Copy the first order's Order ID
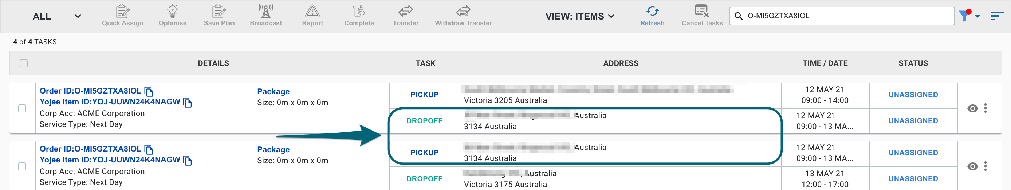1011x190 pixels. [149, 91]
